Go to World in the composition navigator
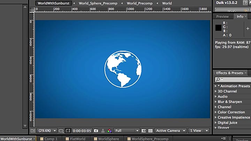Image resolution: width=251 pixels, height=141 pixels. pyautogui.click(x=167, y=3)
